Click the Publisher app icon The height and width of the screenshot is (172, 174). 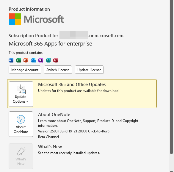coord(48,60)
